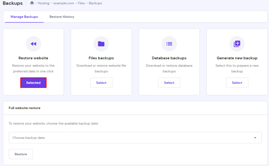
Task: Click the rewind icon for Restore website
Action: click(33, 44)
